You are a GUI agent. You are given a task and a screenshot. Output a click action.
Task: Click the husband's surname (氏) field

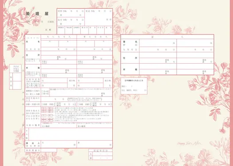click(x=50, y=44)
